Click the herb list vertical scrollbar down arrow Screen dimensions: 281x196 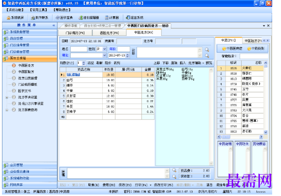click(266, 132)
